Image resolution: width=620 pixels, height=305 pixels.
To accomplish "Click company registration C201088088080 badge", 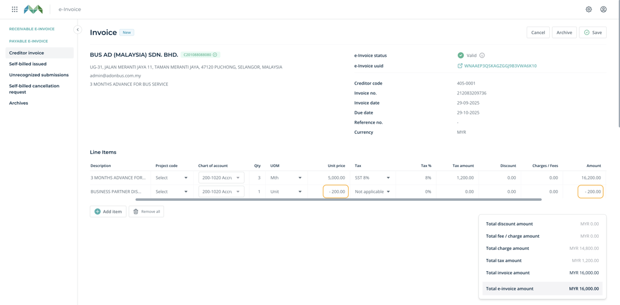I will pos(201,54).
